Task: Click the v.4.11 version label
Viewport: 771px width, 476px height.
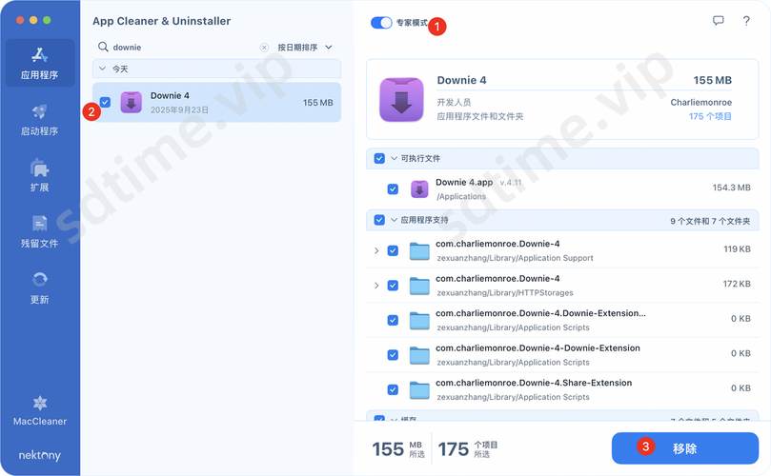Action: click(x=511, y=182)
